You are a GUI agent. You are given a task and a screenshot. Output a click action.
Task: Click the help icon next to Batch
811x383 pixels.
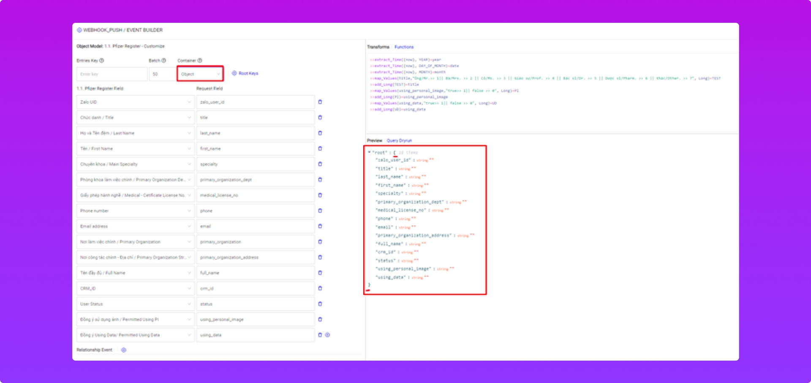coord(164,60)
